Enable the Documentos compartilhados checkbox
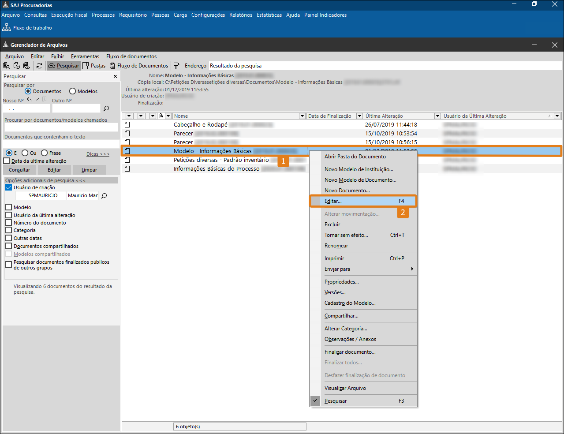 click(x=8, y=246)
